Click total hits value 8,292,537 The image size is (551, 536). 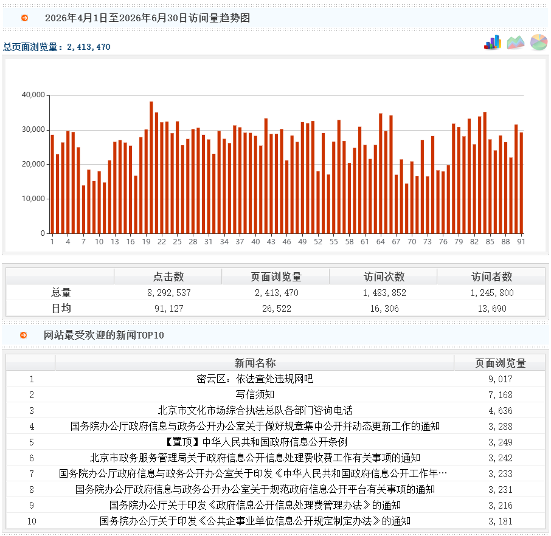(168, 292)
